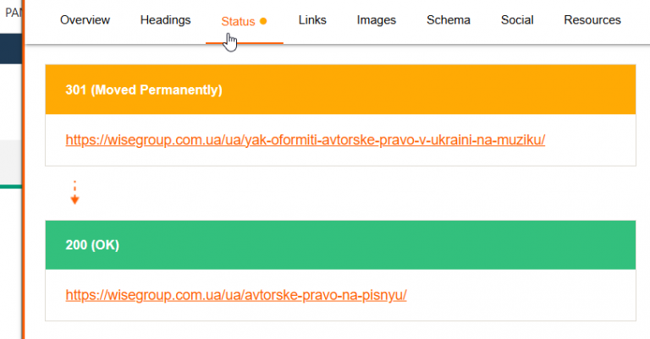Open the final avtorske-pravo-na-pisnyu URL link
The height and width of the screenshot is (339, 650).
pyautogui.click(x=236, y=295)
